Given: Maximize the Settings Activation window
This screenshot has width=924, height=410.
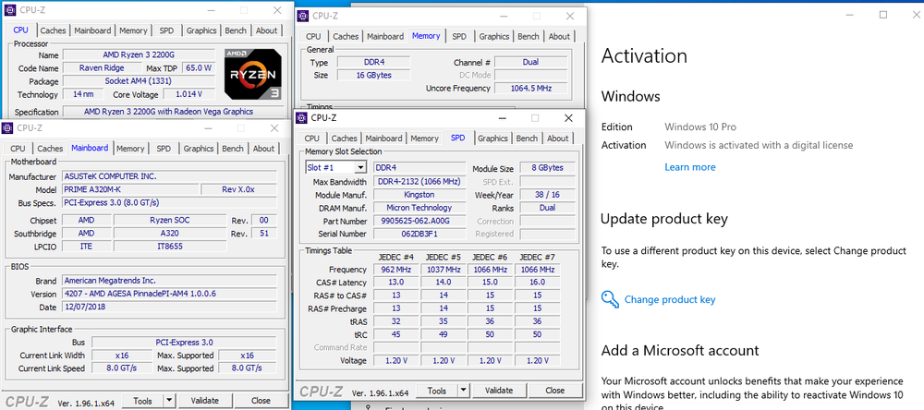Looking at the screenshot, I should coord(882,16).
